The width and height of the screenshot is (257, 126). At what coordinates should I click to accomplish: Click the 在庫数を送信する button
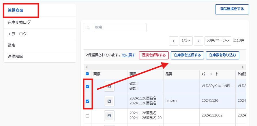(x=187, y=55)
